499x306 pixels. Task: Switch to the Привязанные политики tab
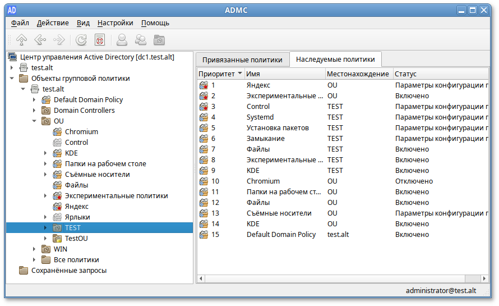pyautogui.click(x=242, y=59)
